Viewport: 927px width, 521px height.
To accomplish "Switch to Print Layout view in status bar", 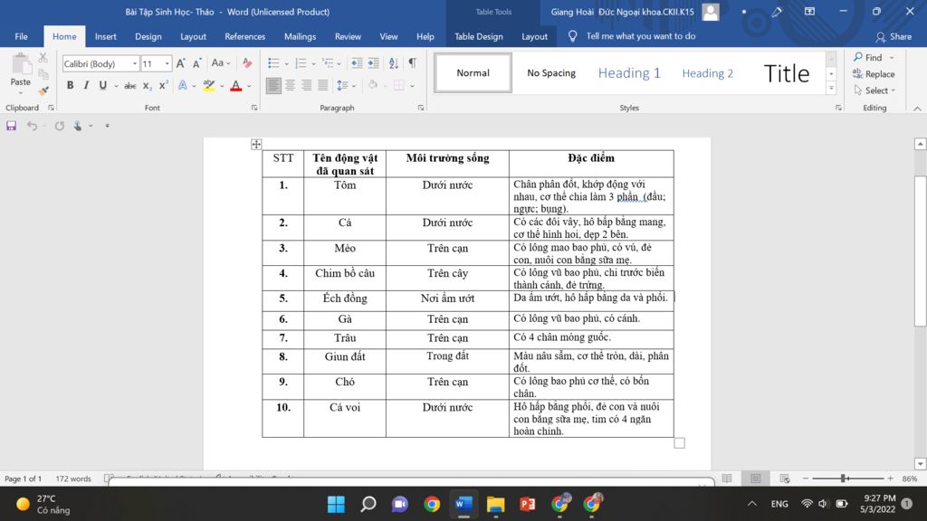I will (x=756, y=478).
